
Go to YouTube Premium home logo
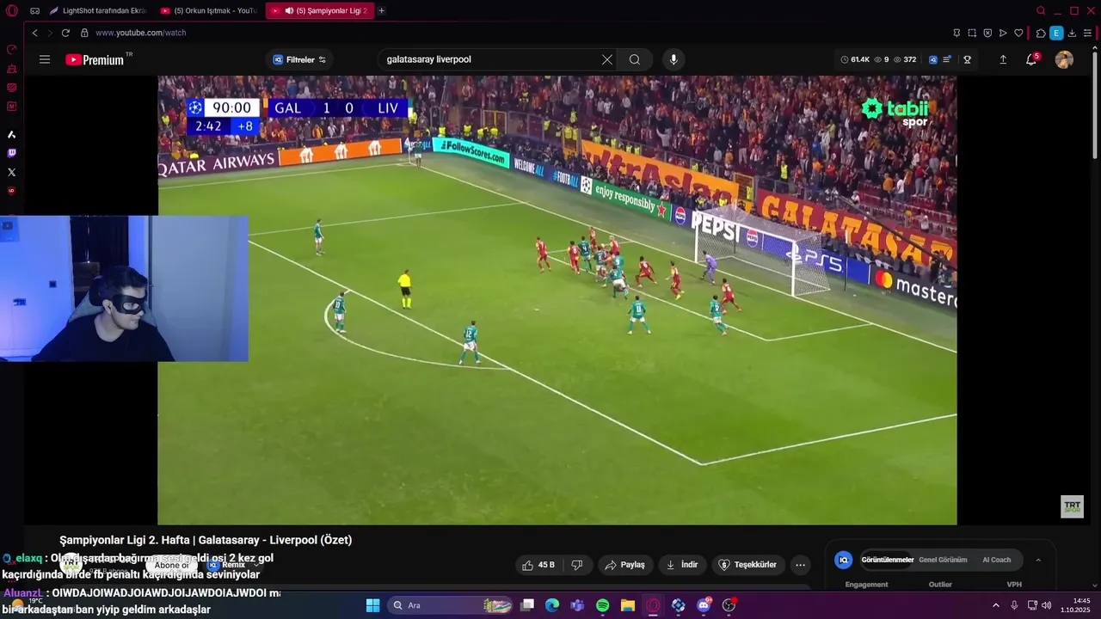tap(96, 59)
